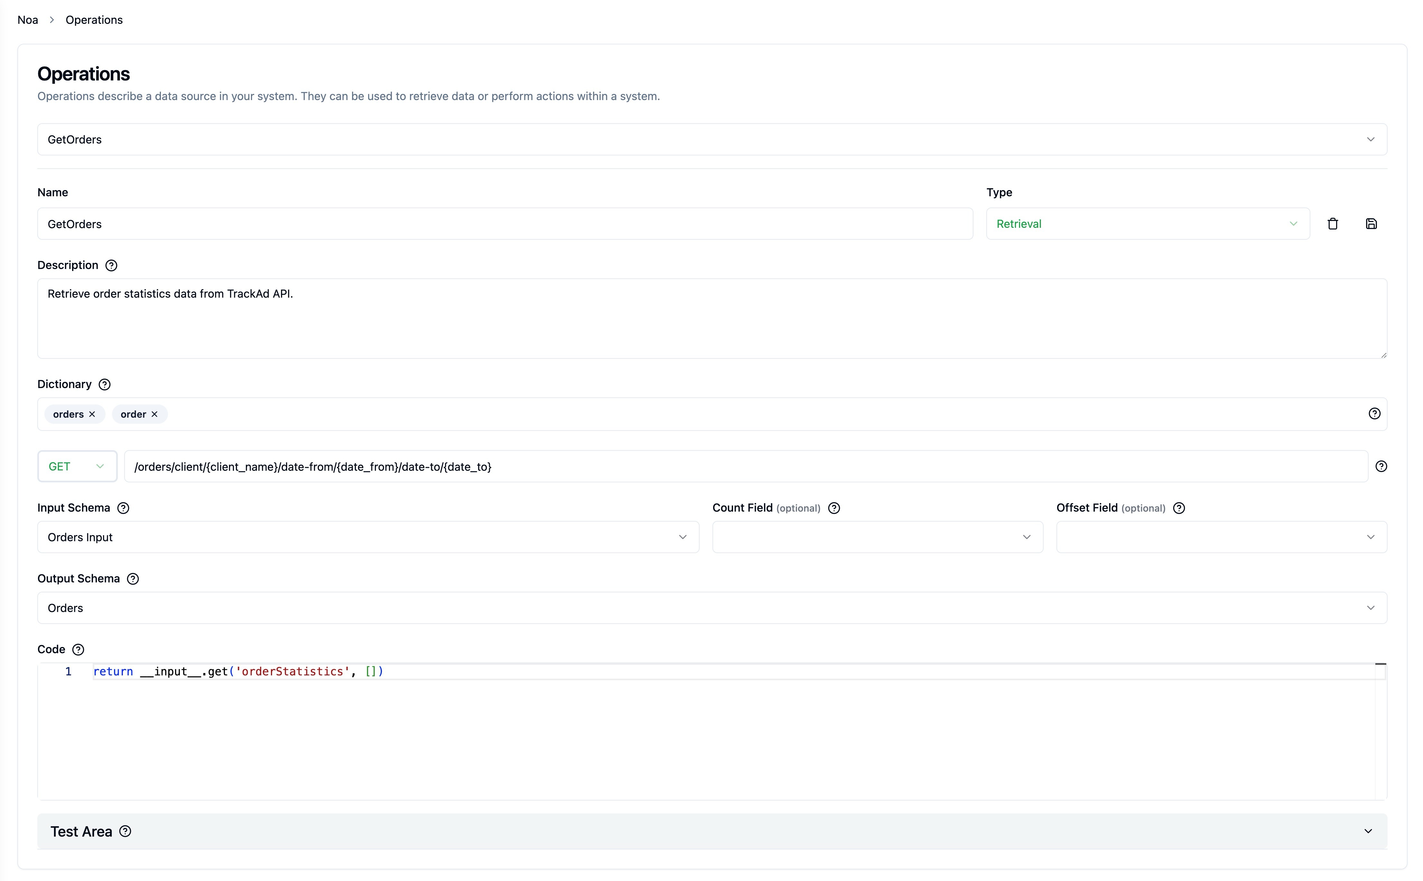
Task: Remove the 'orders' dictionary tag
Action: [x=92, y=414]
